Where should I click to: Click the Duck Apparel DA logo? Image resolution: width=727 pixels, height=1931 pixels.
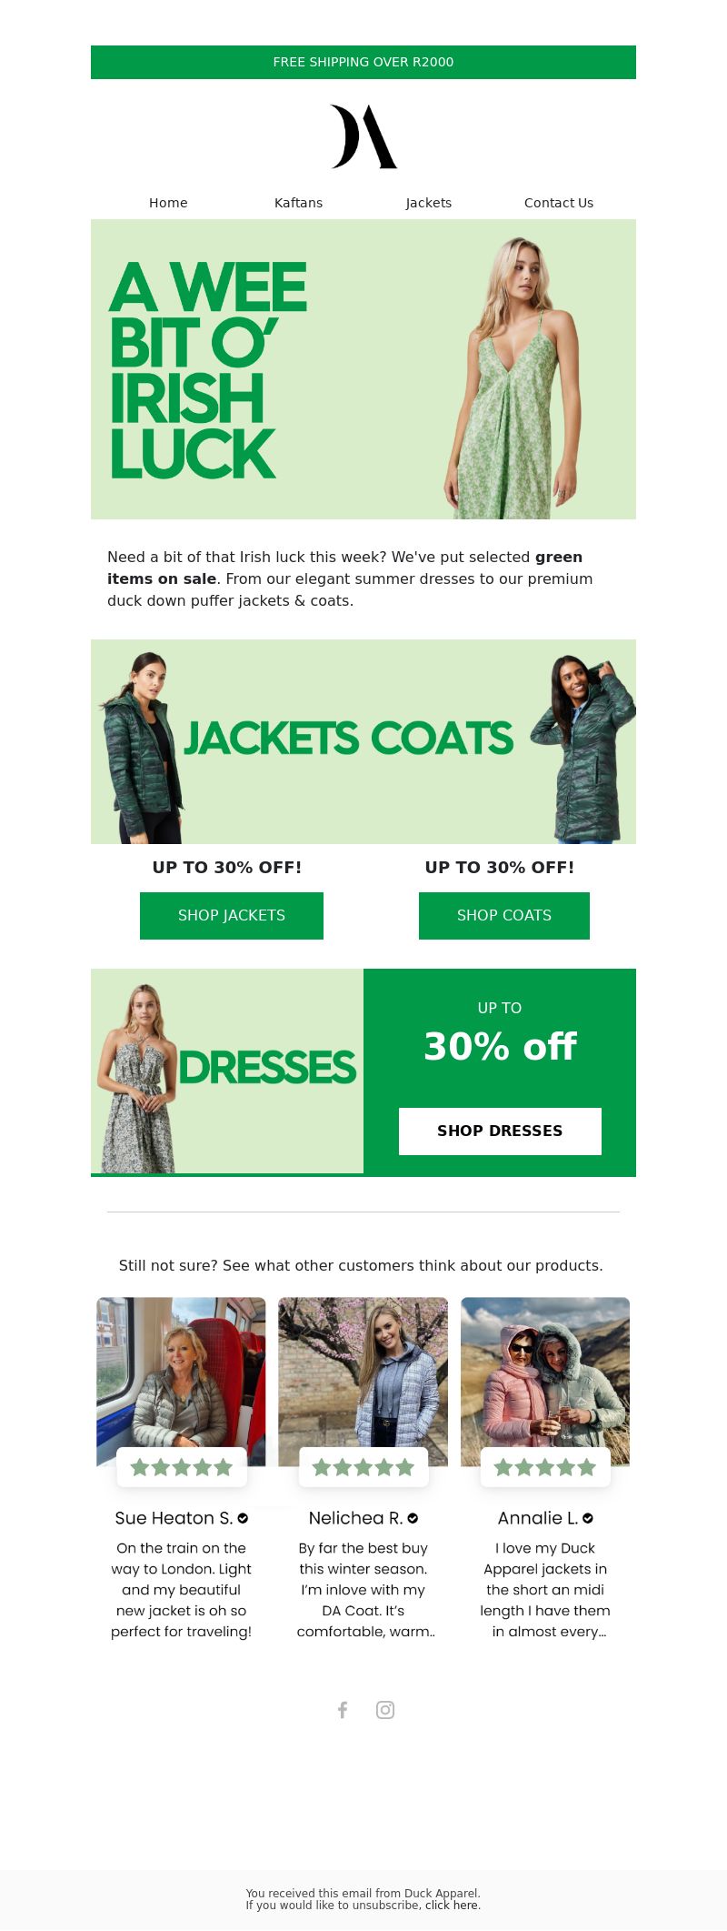(x=363, y=136)
